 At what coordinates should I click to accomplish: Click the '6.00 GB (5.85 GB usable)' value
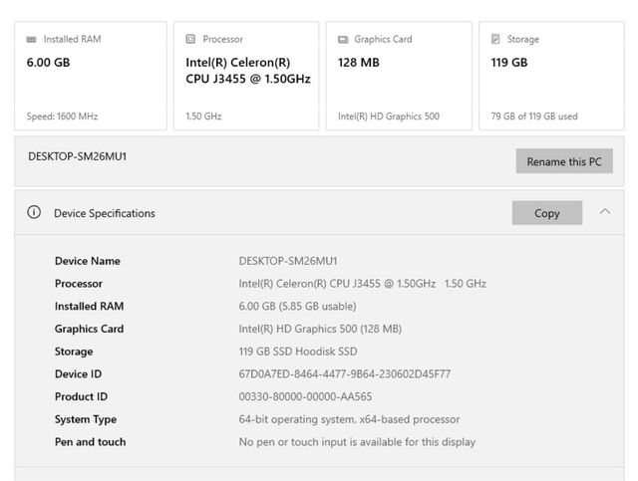click(297, 306)
